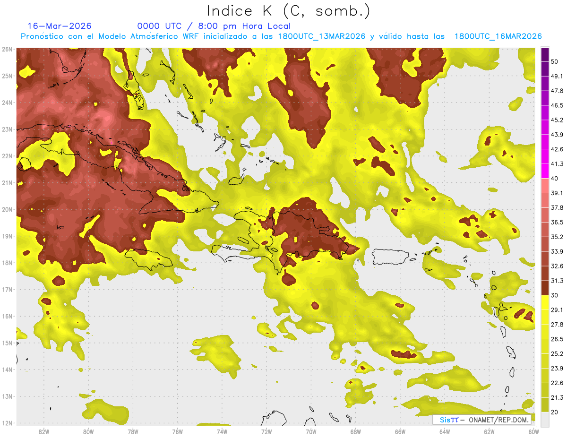Click the 80W longitude label
This screenshot has width=567, height=438.
[88, 431]
